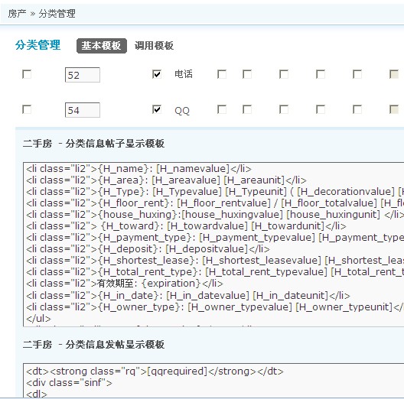This screenshot has width=404, height=399.
Task: Click the QQ field label
Action: 182,111
